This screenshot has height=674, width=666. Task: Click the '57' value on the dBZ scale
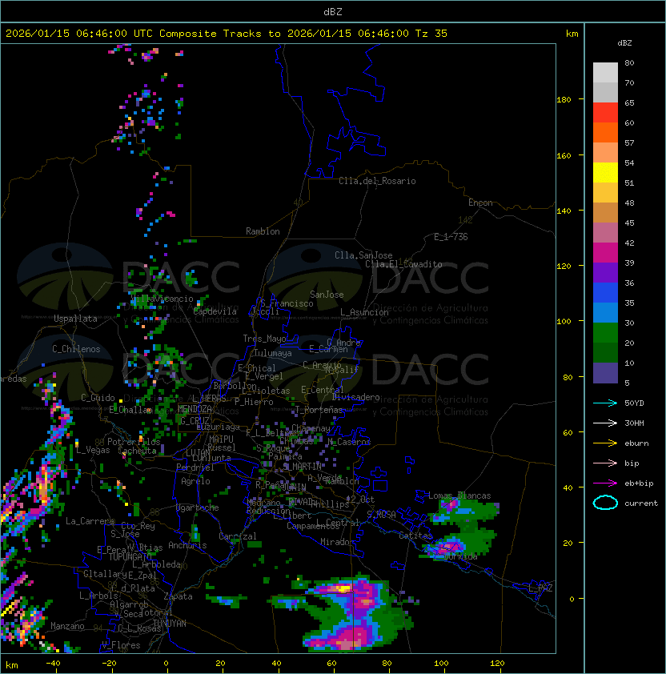[x=629, y=142]
